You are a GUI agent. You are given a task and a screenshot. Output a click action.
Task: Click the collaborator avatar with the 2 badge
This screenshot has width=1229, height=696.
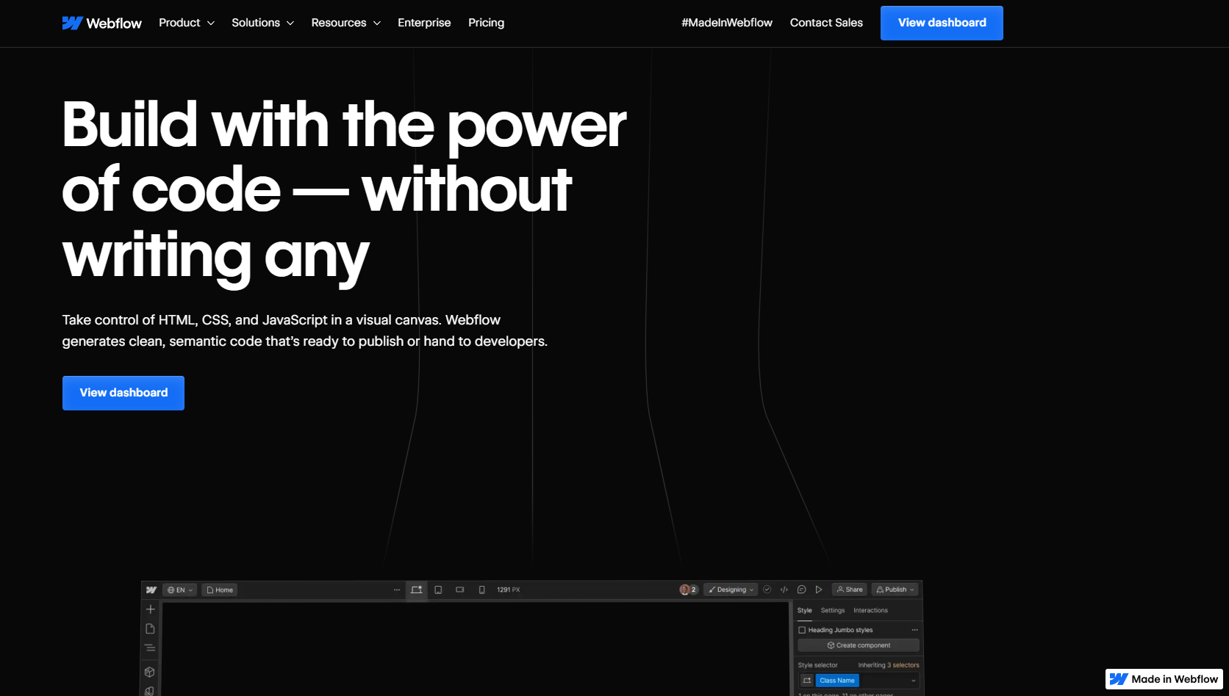tap(688, 590)
